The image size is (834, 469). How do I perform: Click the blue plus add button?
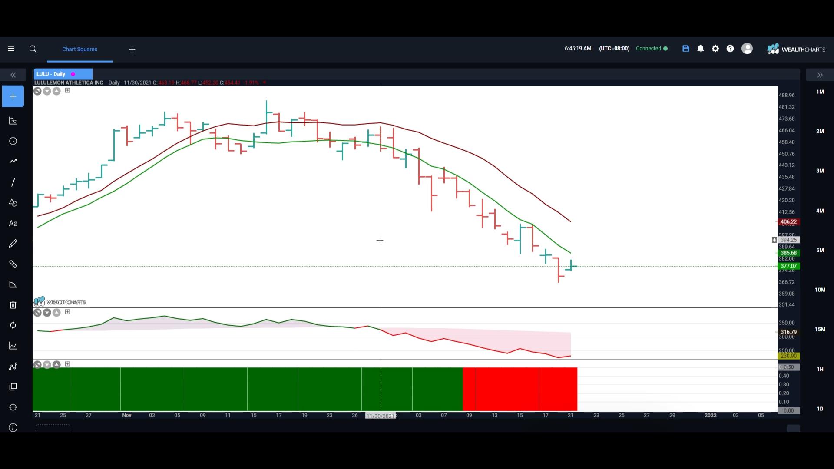click(x=13, y=96)
